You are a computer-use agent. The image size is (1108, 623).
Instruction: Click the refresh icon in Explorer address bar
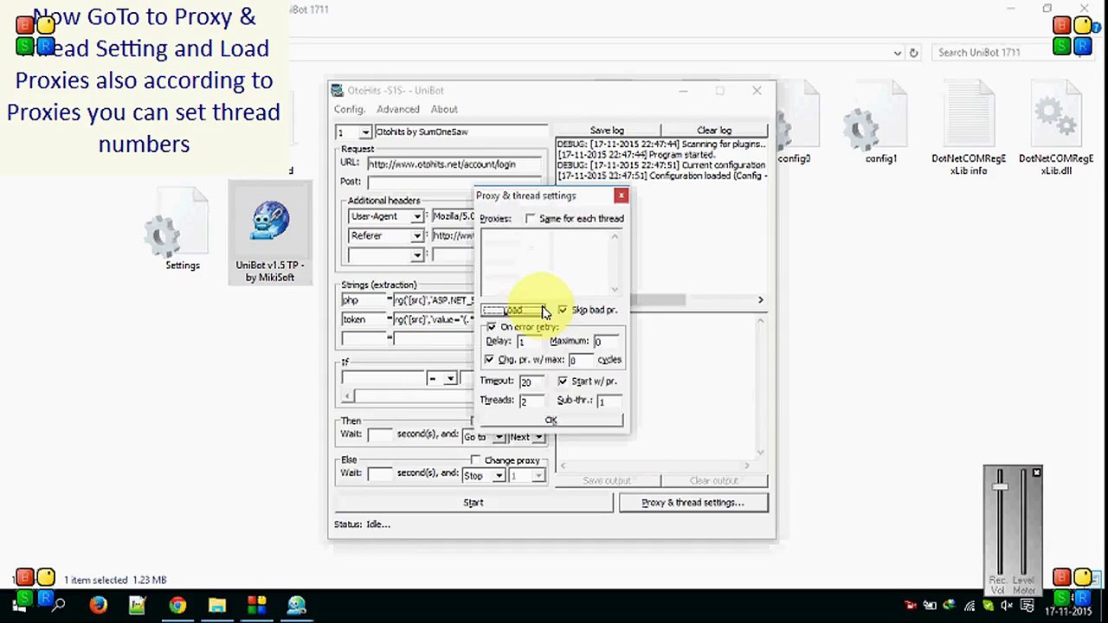(913, 53)
